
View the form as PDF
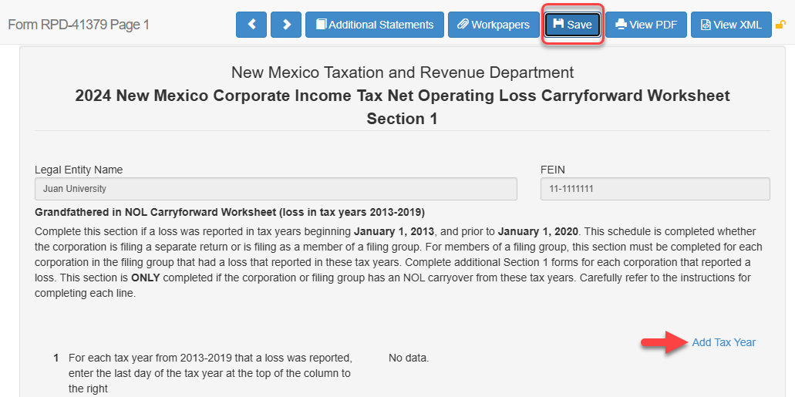(x=646, y=25)
